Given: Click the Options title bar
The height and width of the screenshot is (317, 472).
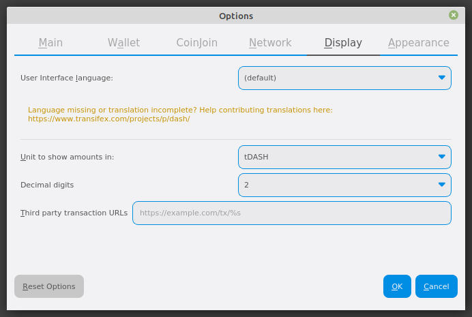Looking at the screenshot, I should [x=236, y=16].
